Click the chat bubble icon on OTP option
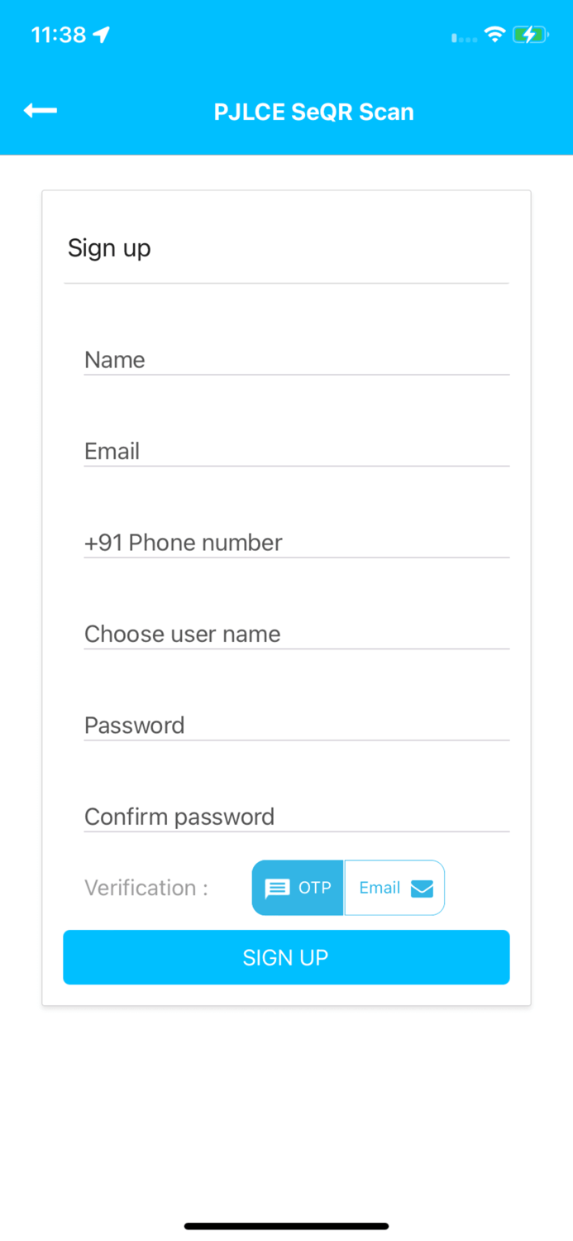The height and width of the screenshot is (1241, 573). [277, 888]
